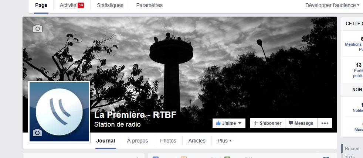Open the Photos tab
Image resolution: width=363 pixels, height=158 pixels.
pyautogui.click(x=168, y=141)
